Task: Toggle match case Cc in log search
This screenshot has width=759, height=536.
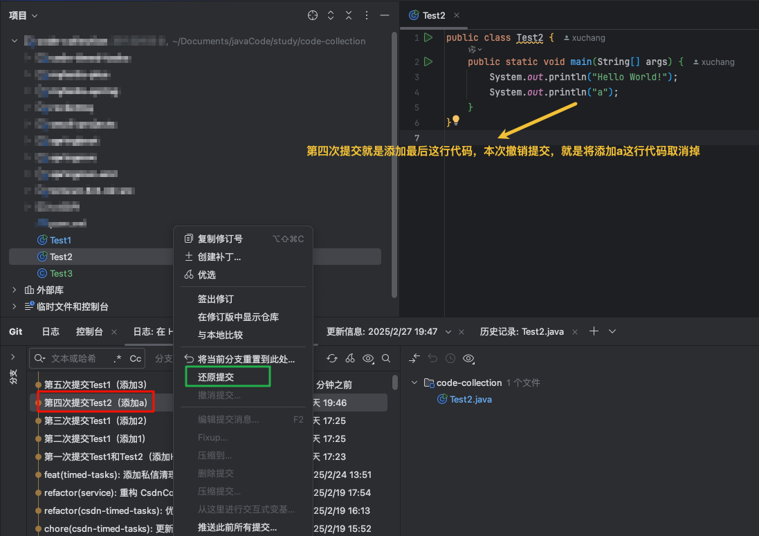Action: 136,358
